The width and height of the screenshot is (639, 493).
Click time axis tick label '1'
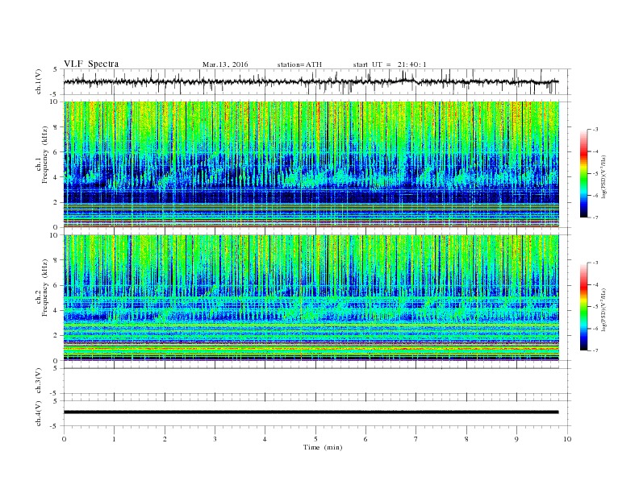[x=114, y=439]
